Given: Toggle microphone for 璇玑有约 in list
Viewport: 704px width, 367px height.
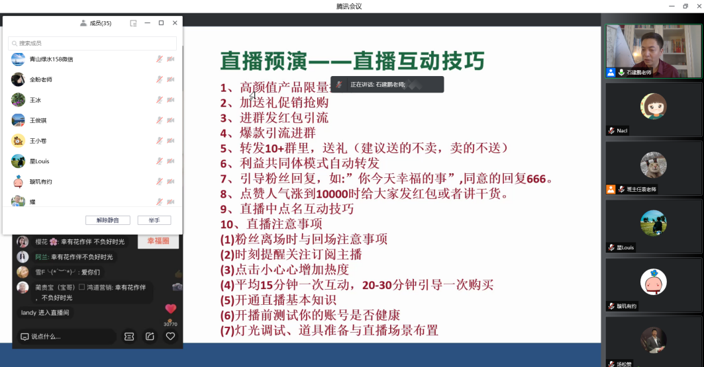Looking at the screenshot, I should pos(159,182).
